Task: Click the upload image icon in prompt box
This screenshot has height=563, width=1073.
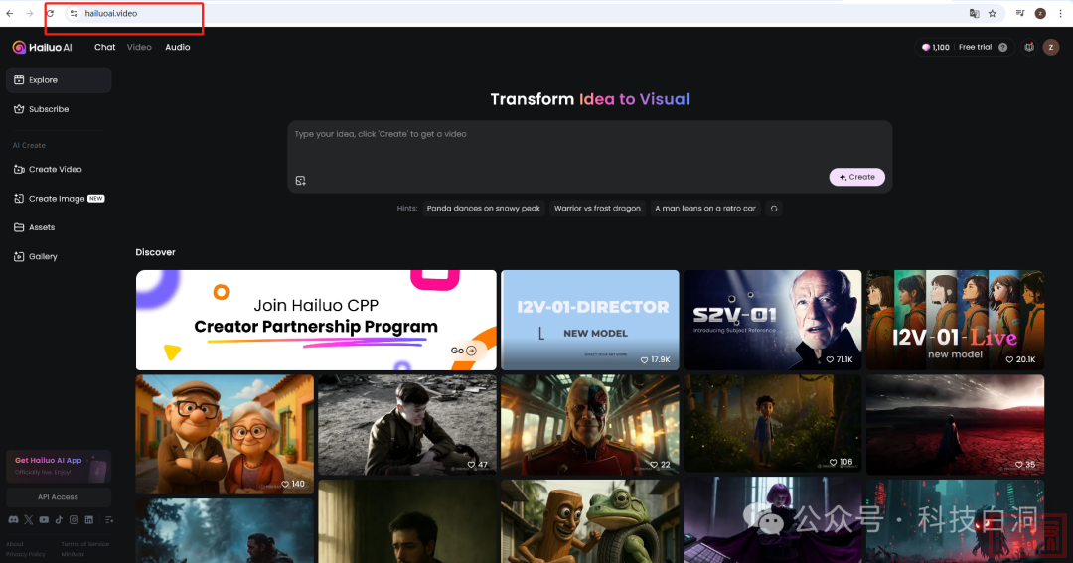Action: click(301, 180)
